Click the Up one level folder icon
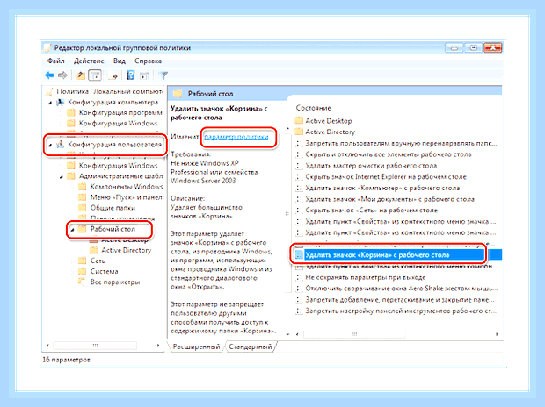The image size is (545, 407). tap(81, 75)
